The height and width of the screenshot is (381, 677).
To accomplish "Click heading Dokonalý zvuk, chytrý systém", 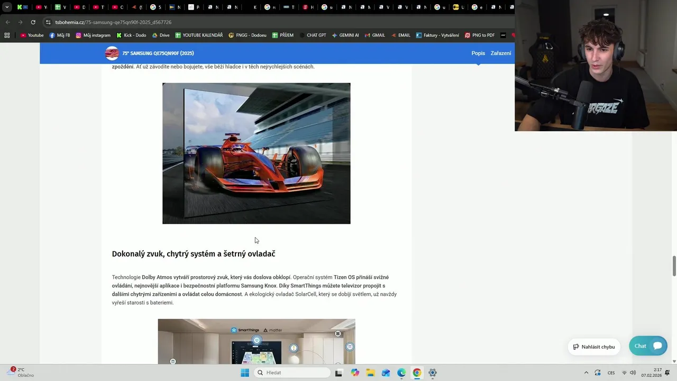I will pos(194,254).
